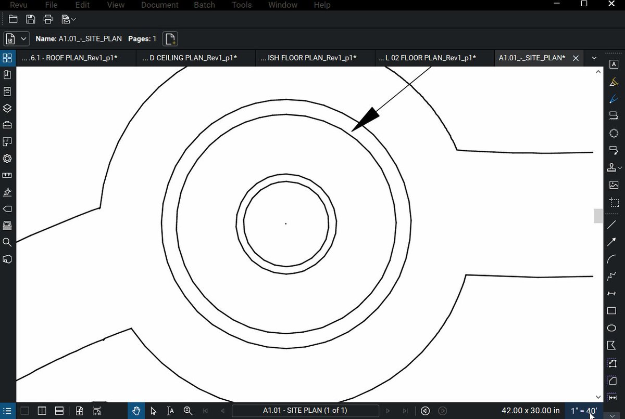Select the Highlight tool
The height and width of the screenshot is (419, 625).
click(614, 82)
